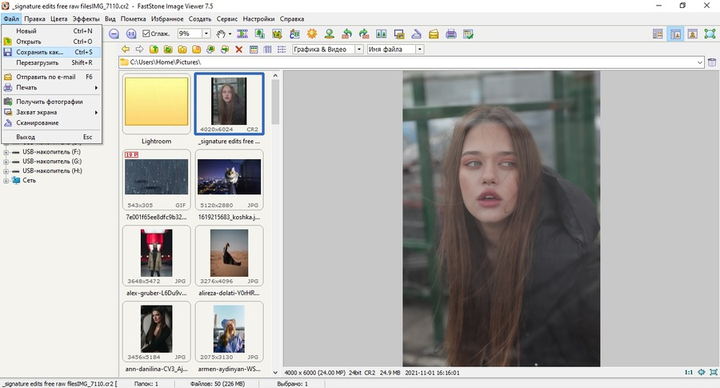This screenshot has width=720, height=388.
Task: Switch to single image window layout icon
Action: click(x=693, y=34)
